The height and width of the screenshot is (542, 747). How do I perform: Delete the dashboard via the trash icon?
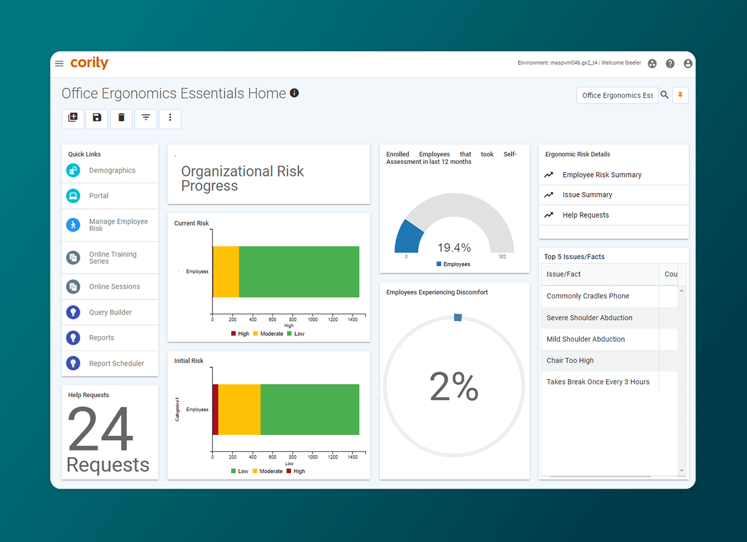[x=121, y=118]
